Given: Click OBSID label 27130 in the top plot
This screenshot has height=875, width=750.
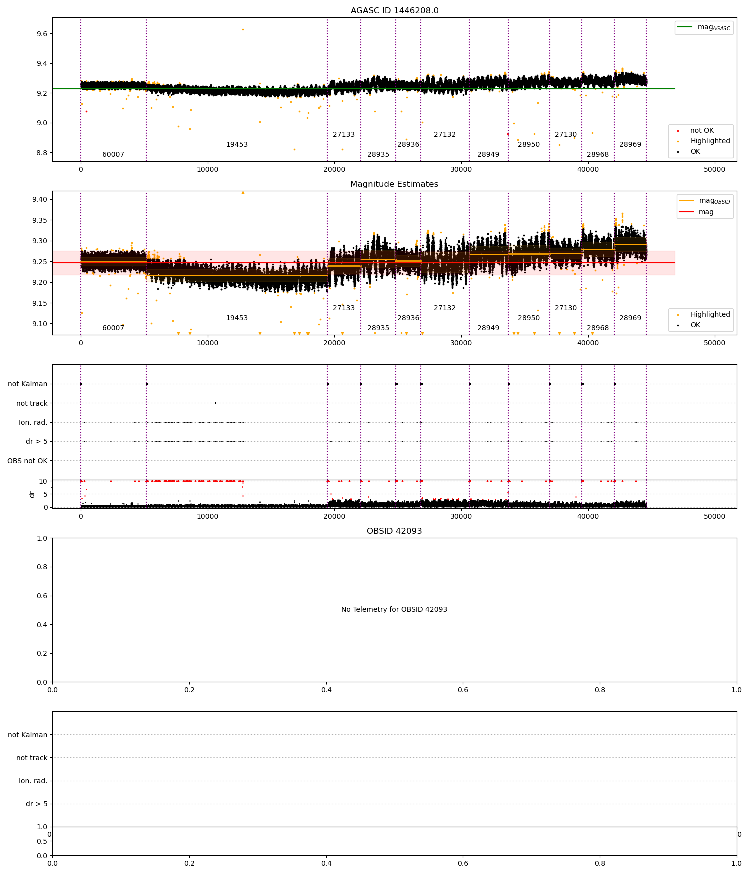Looking at the screenshot, I should (566, 134).
